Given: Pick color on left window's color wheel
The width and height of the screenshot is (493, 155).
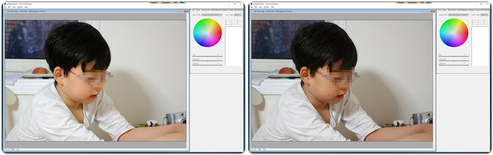Looking at the screenshot, I should pyautogui.click(x=207, y=33).
